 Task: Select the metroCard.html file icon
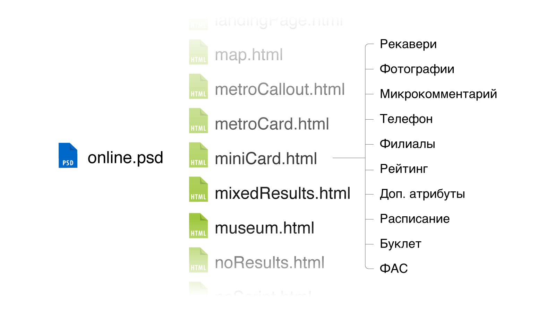[198, 121]
